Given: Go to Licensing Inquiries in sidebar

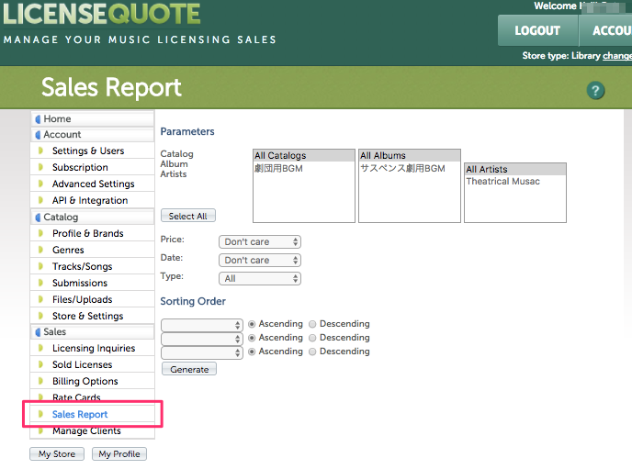Looking at the screenshot, I should [93, 349].
